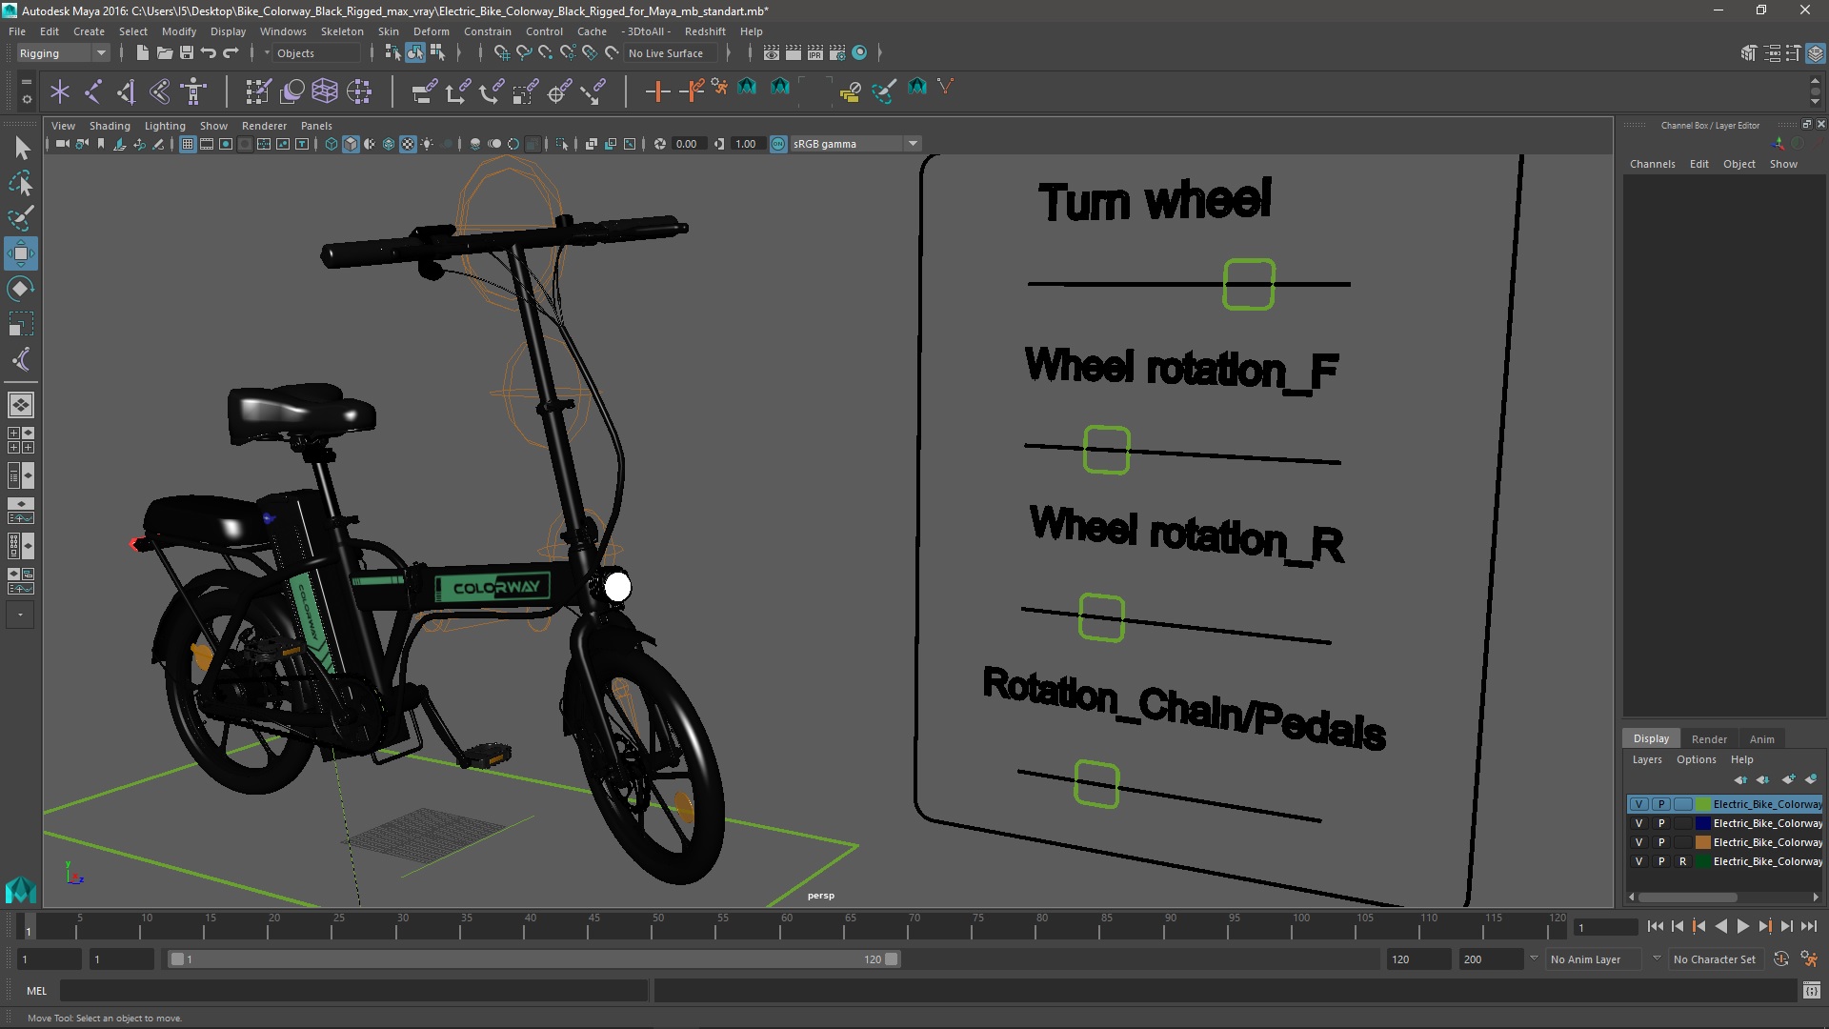Choose the Paint selection tool
Image resolution: width=1829 pixels, height=1029 pixels.
tap(21, 218)
